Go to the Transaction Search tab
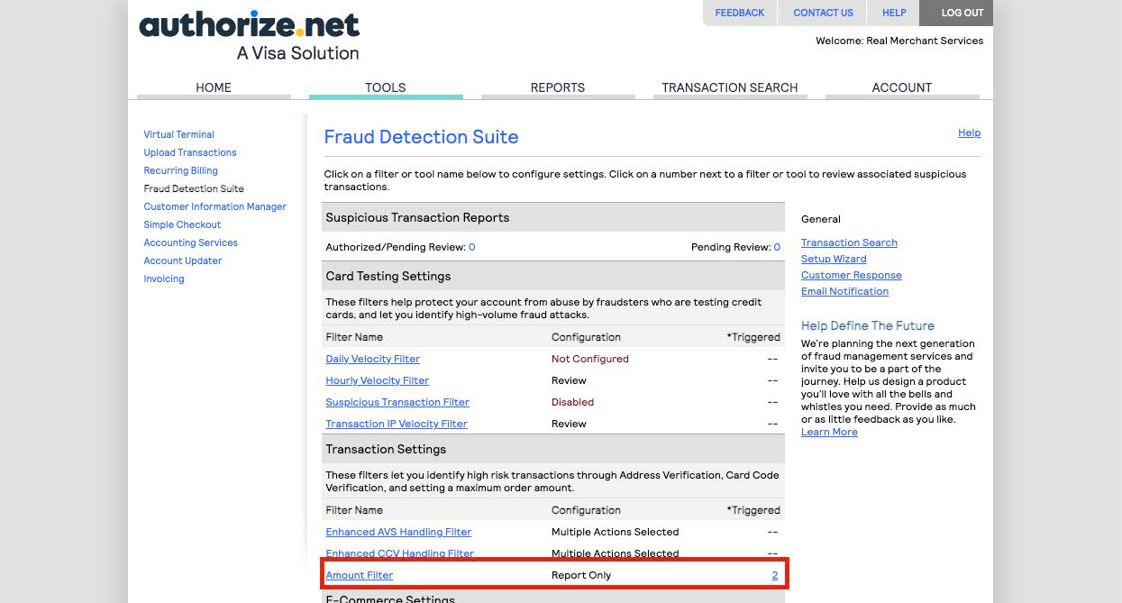The height and width of the screenshot is (603, 1122). [x=729, y=87]
